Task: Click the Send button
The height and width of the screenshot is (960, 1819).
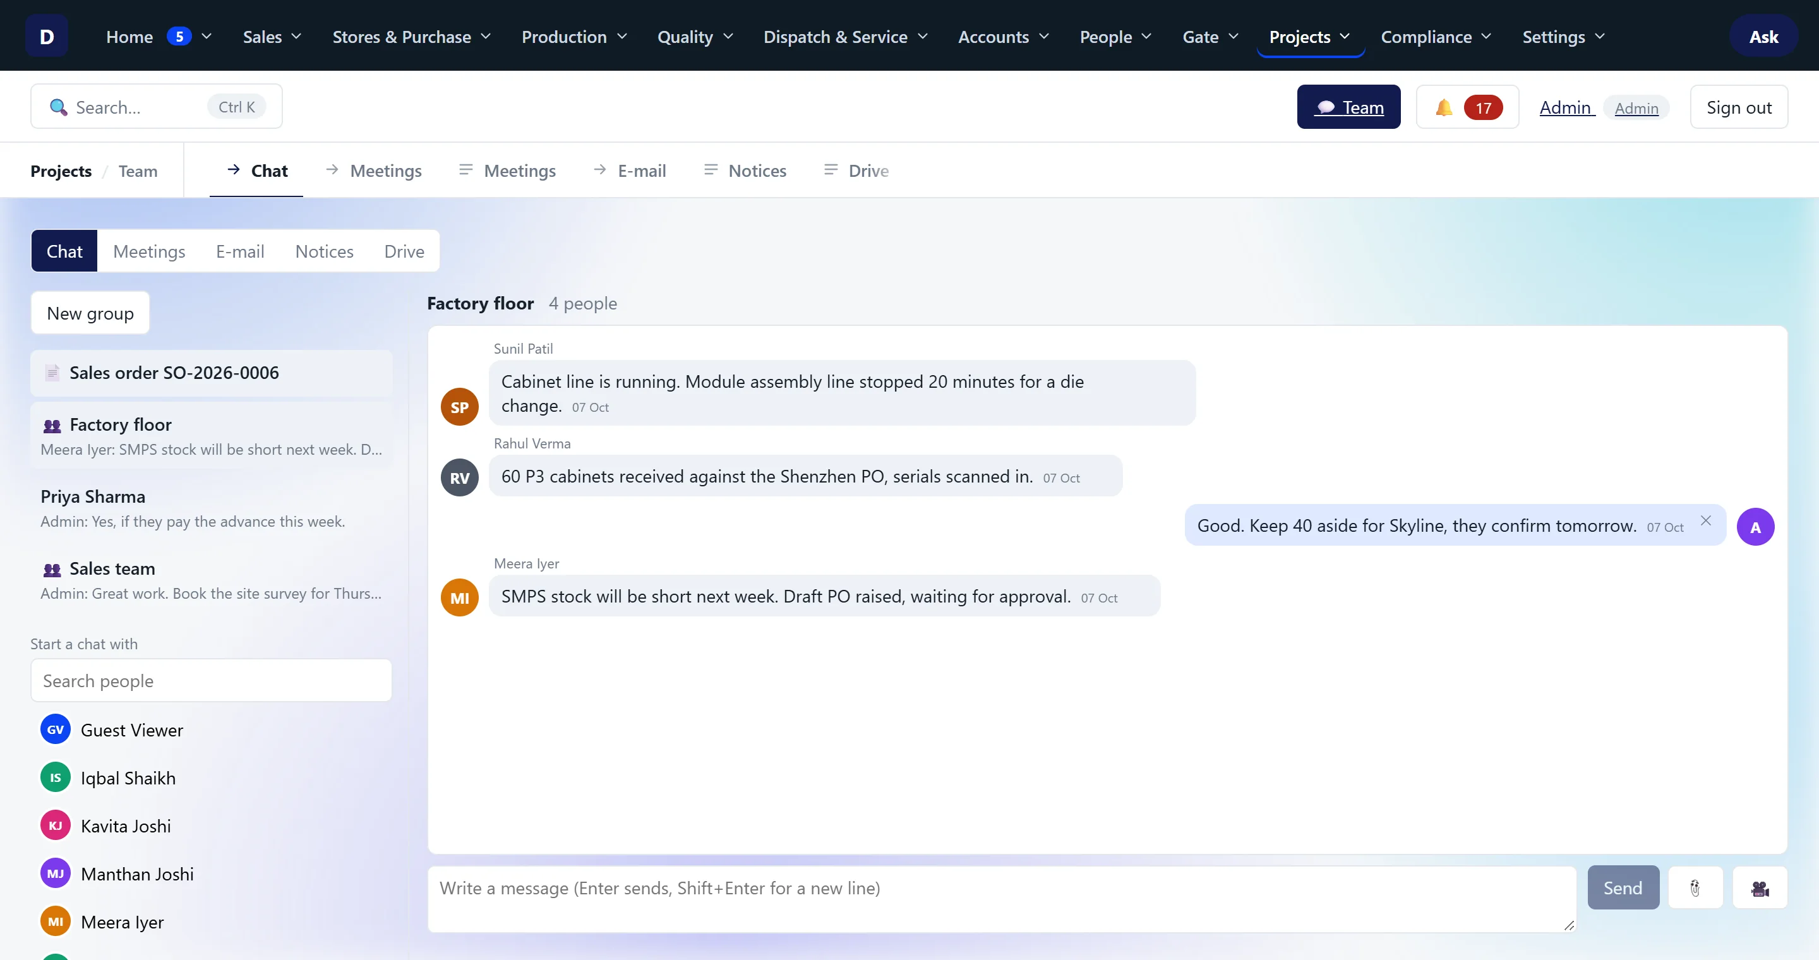Action: tap(1623, 888)
